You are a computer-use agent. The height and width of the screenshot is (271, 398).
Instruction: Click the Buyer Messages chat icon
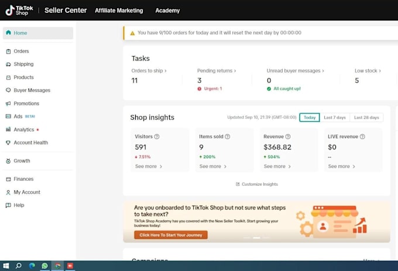[8, 90]
